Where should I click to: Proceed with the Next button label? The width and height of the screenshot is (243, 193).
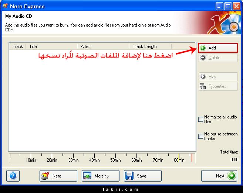pos(220,176)
